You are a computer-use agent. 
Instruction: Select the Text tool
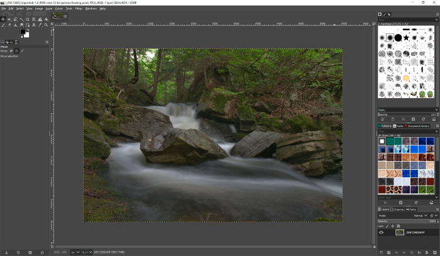point(34,25)
